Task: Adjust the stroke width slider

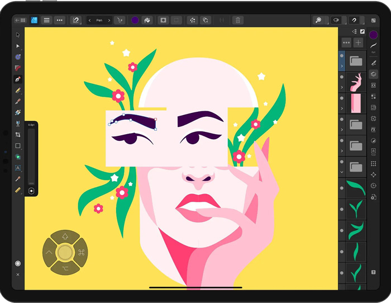Action: click(x=31, y=157)
